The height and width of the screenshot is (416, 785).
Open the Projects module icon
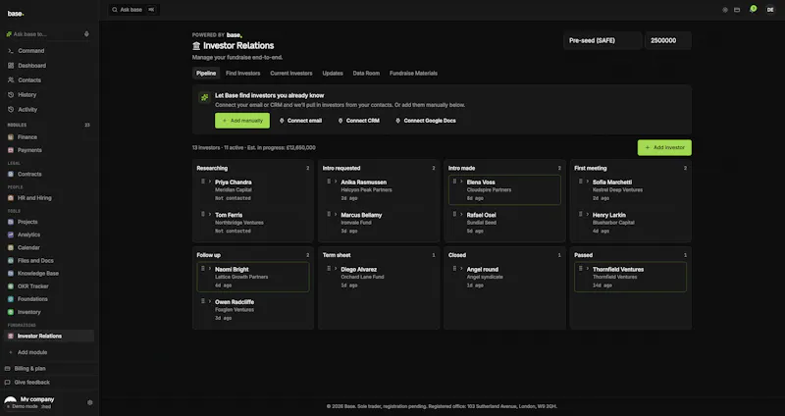click(11, 222)
